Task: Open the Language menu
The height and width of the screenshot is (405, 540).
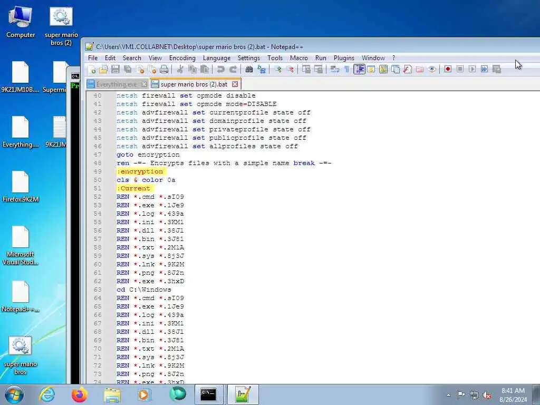Action: (x=217, y=58)
